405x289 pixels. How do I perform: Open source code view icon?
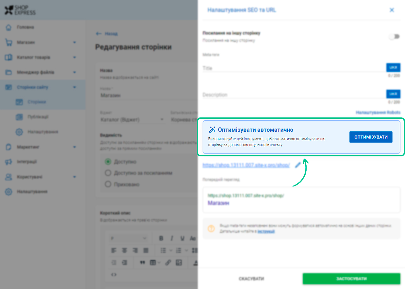point(114,274)
